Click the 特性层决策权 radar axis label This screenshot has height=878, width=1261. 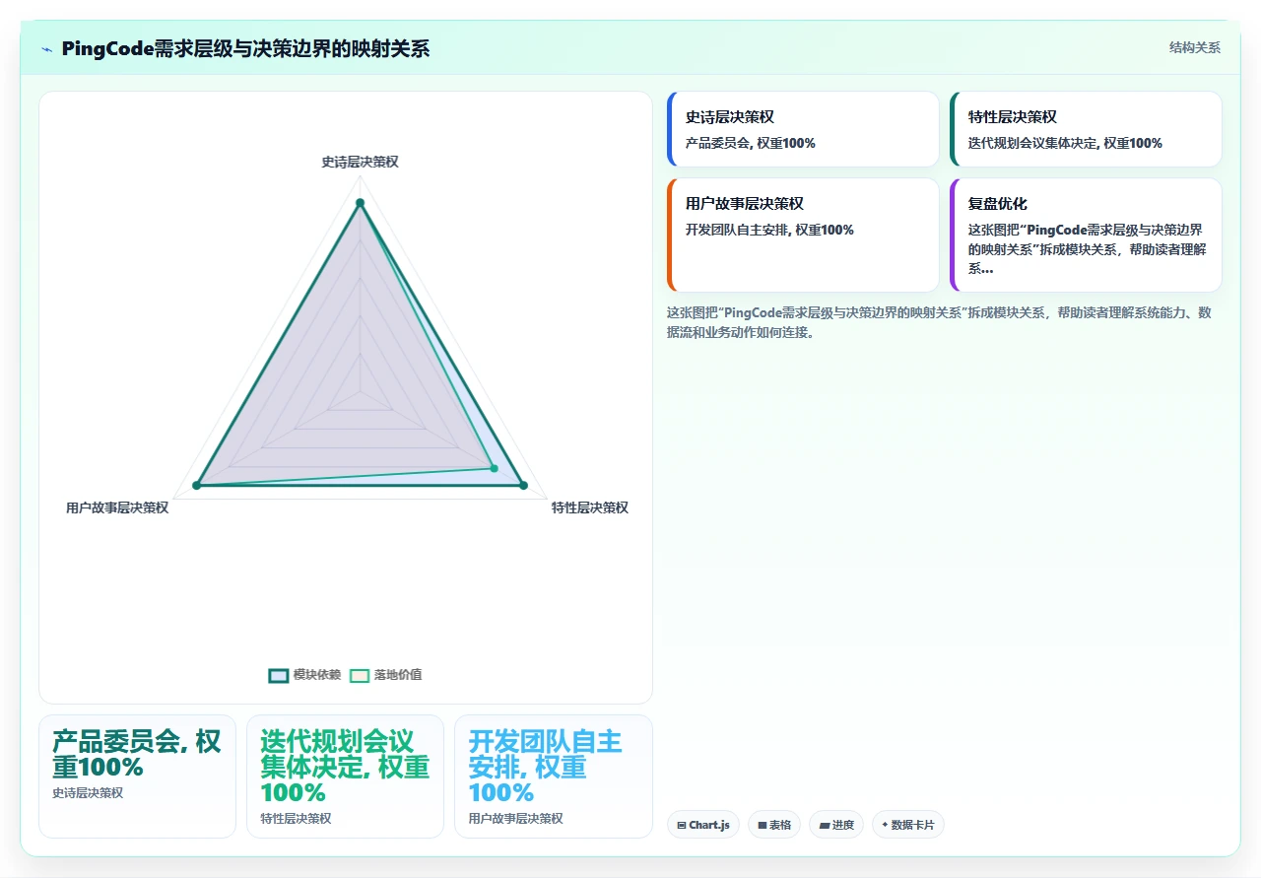point(590,507)
